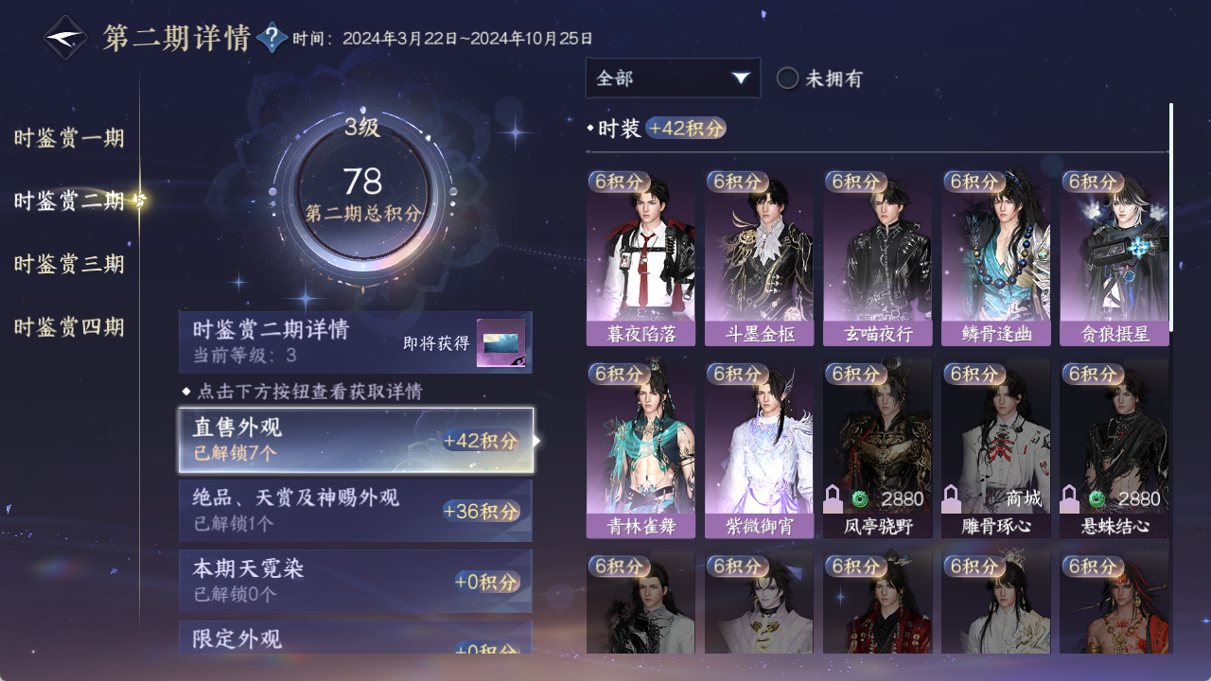Open the 本期天霓染 category
Image resolution: width=1211 pixels, height=681 pixels.
[x=356, y=581]
